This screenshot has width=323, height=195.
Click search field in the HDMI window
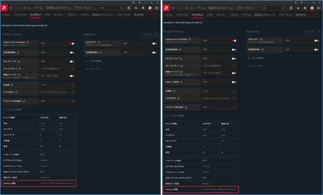273,8
